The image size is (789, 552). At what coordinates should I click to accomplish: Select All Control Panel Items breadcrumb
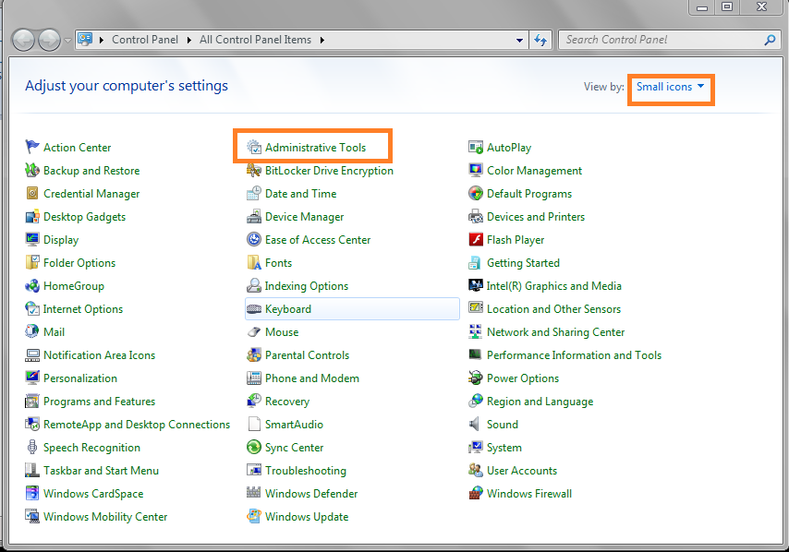coord(255,40)
